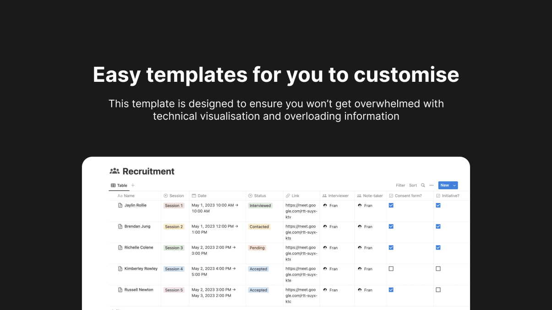Open meet link ending in ktv

pyautogui.click(x=301, y=211)
